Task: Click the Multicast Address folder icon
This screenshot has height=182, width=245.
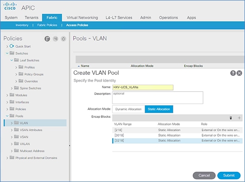Action: 16,151
